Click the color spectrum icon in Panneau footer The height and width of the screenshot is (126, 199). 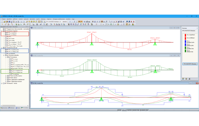[183, 79]
